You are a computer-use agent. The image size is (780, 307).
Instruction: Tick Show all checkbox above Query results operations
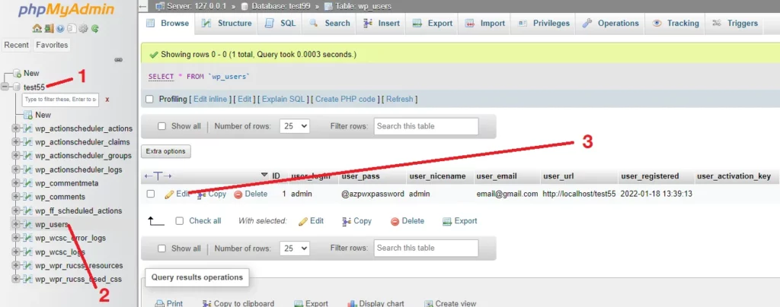pyautogui.click(x=161, y=248)
